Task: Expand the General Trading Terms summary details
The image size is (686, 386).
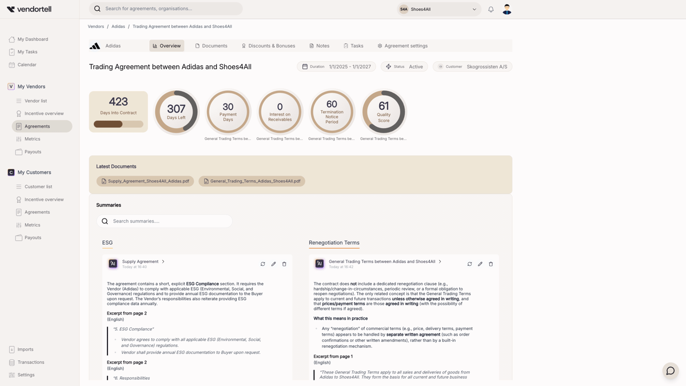Action: click(x=440, y=261)
